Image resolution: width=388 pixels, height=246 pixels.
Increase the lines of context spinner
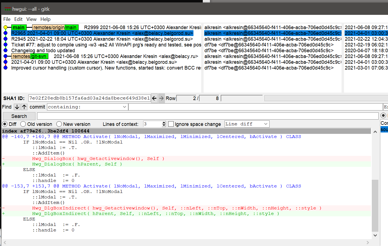click(x=164, y=123)
